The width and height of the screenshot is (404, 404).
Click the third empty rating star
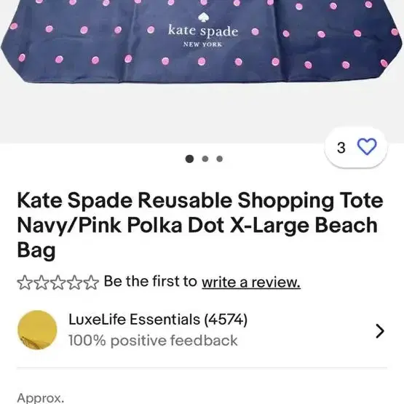pos(58,282)
